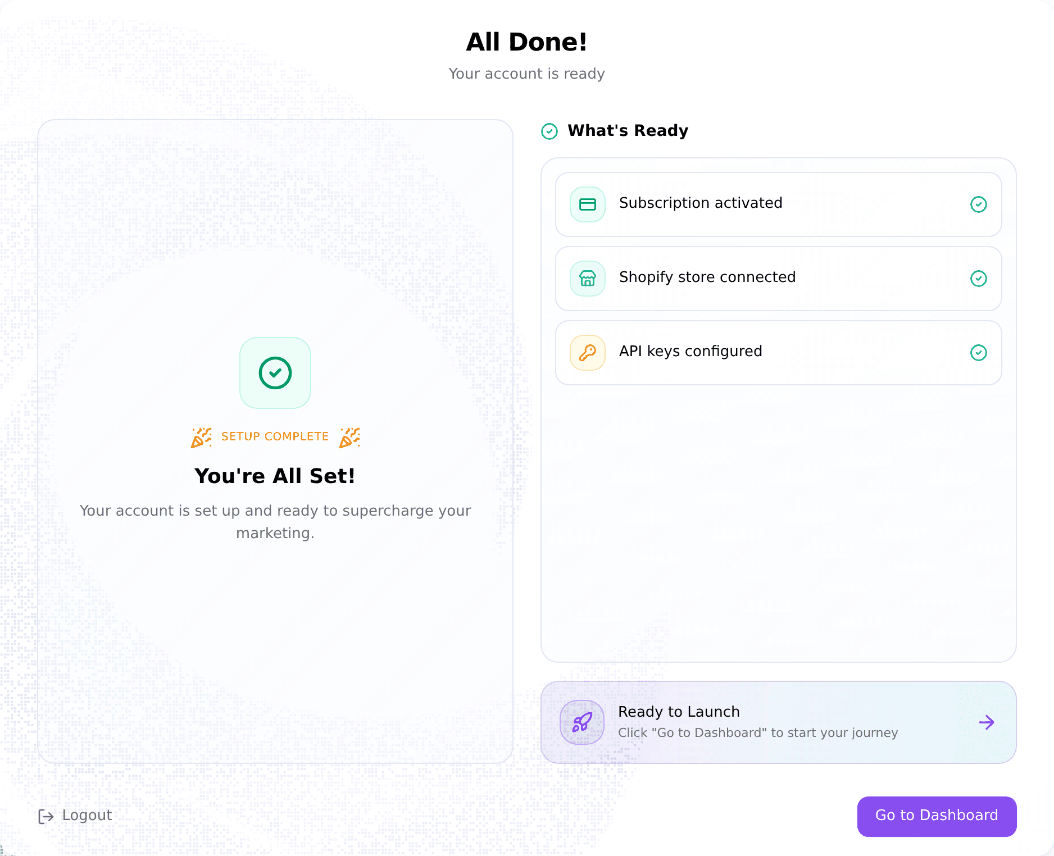Click the rocket icon in Ready to Launch
Viewport: 1054px width, 856px height.
[582, 722]
